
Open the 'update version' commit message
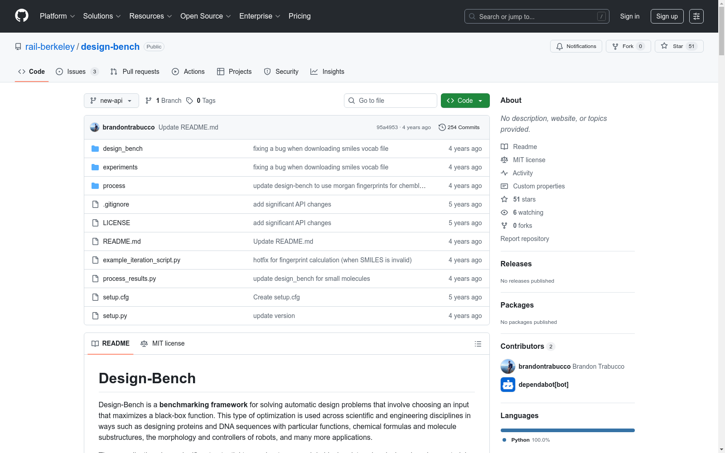click(x=274, y=316)
